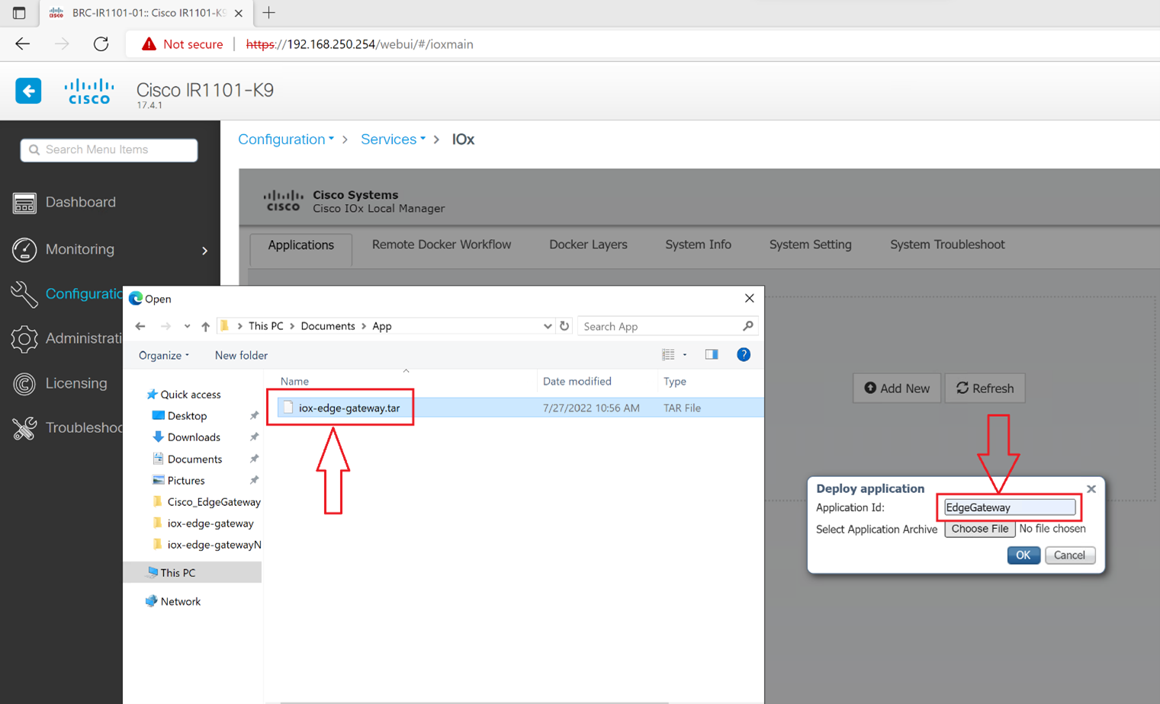1160x704 pixels.
Task: Open the Dashboard icon in sidebar
Action: tap(24, 203)
